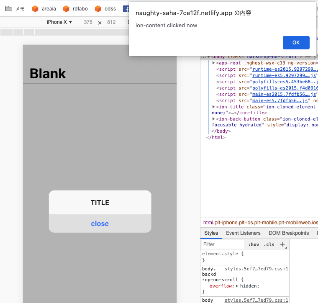
Task: Click the element.style rule block
Action: click(x=245, y=257)
